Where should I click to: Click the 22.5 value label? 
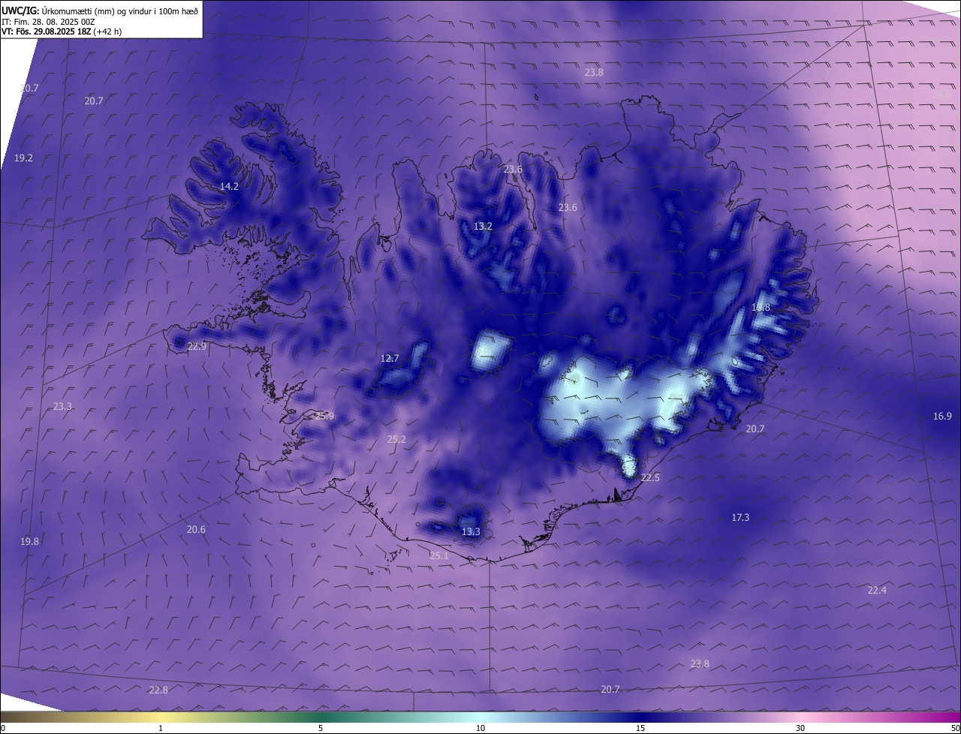pyautogui.click(x=650, y=478)
